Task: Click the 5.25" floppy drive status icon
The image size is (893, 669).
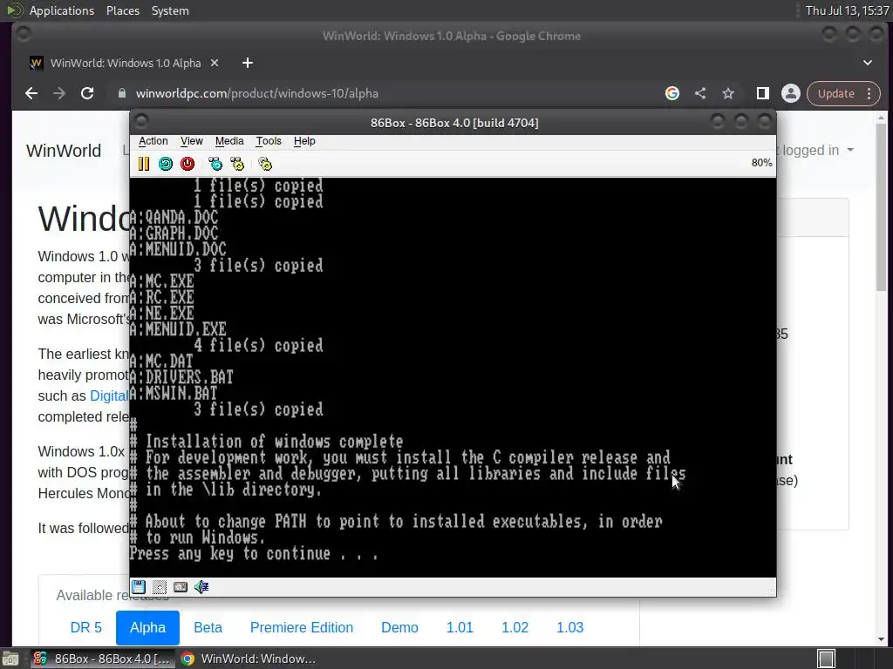Action: tap(160, 586)
